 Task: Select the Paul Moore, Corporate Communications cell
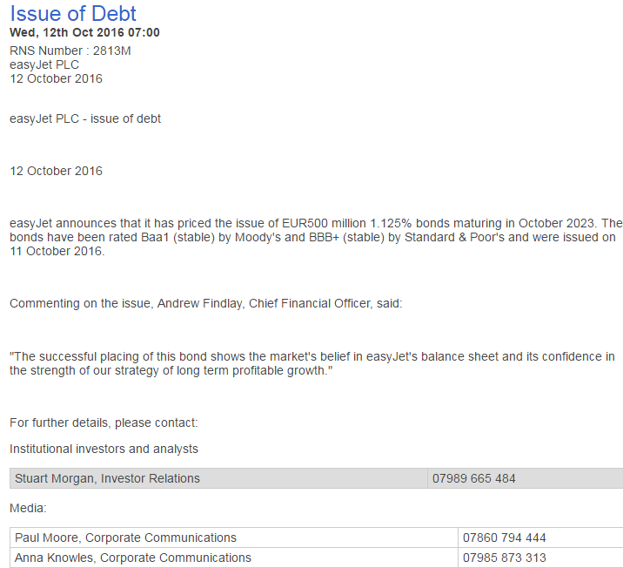point(125,538)
